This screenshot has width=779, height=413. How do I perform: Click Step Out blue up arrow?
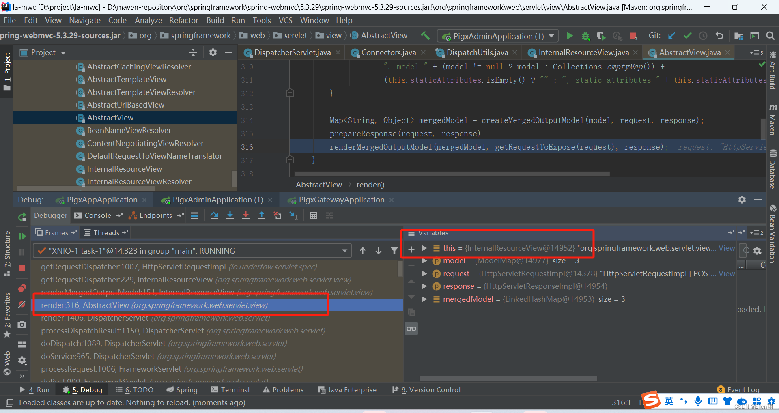coord(262,215)
